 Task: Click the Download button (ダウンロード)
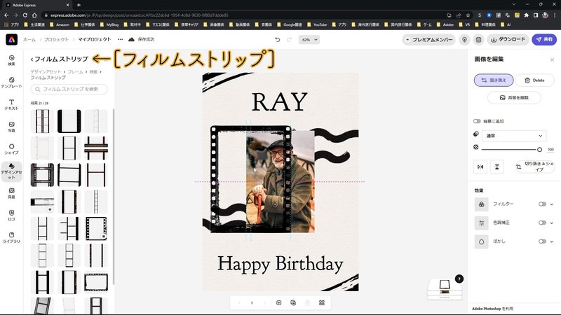click(x=508, y=40)
